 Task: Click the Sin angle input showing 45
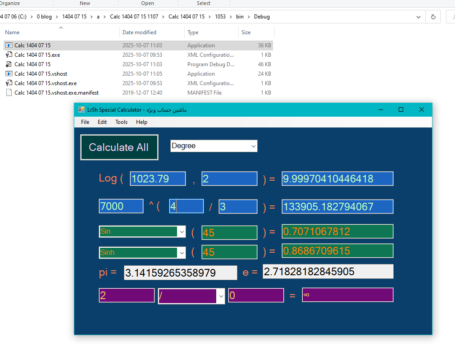229,232
